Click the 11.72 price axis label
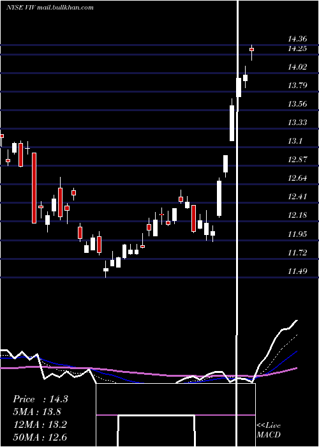The width and height of the screenshot is (319, 447). (297, 253)
